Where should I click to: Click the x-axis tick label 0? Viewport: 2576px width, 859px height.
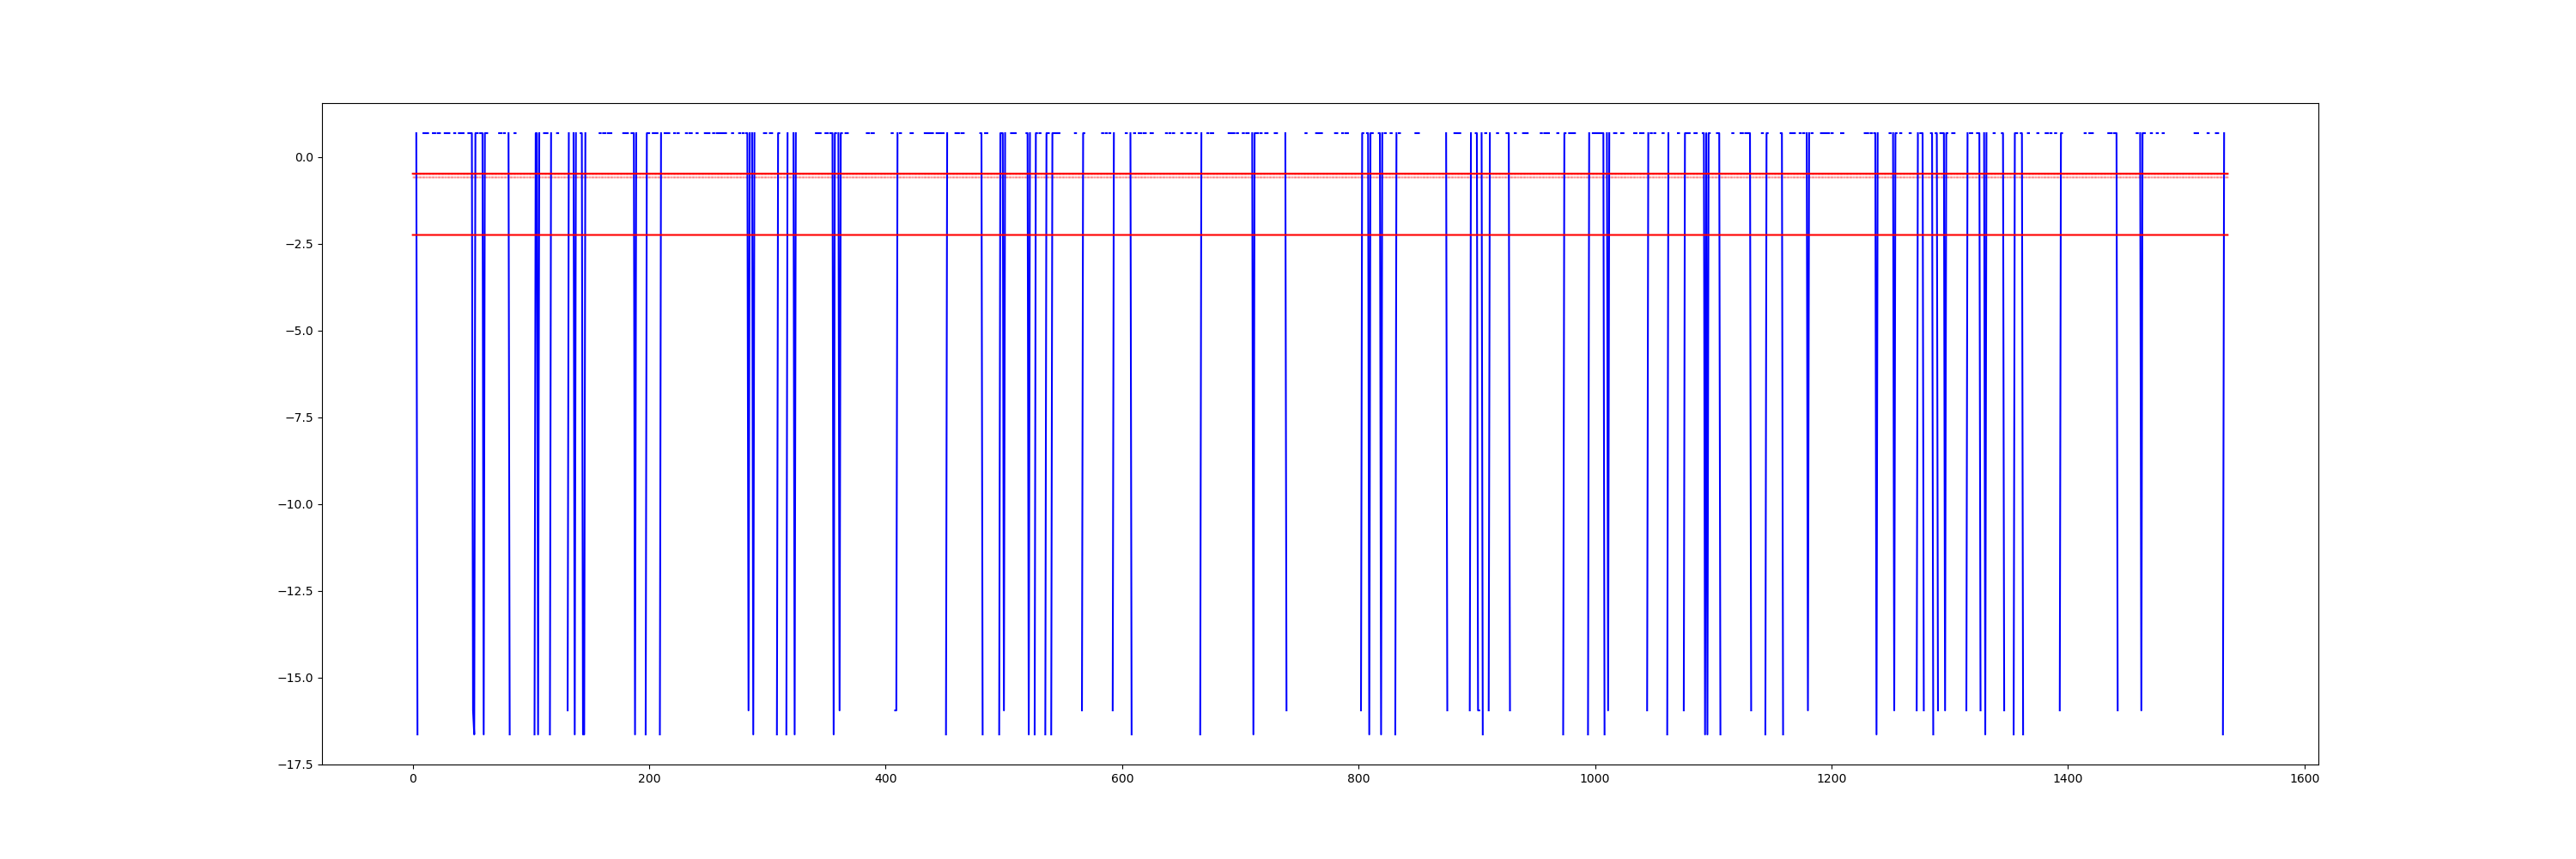pos(413,779)
